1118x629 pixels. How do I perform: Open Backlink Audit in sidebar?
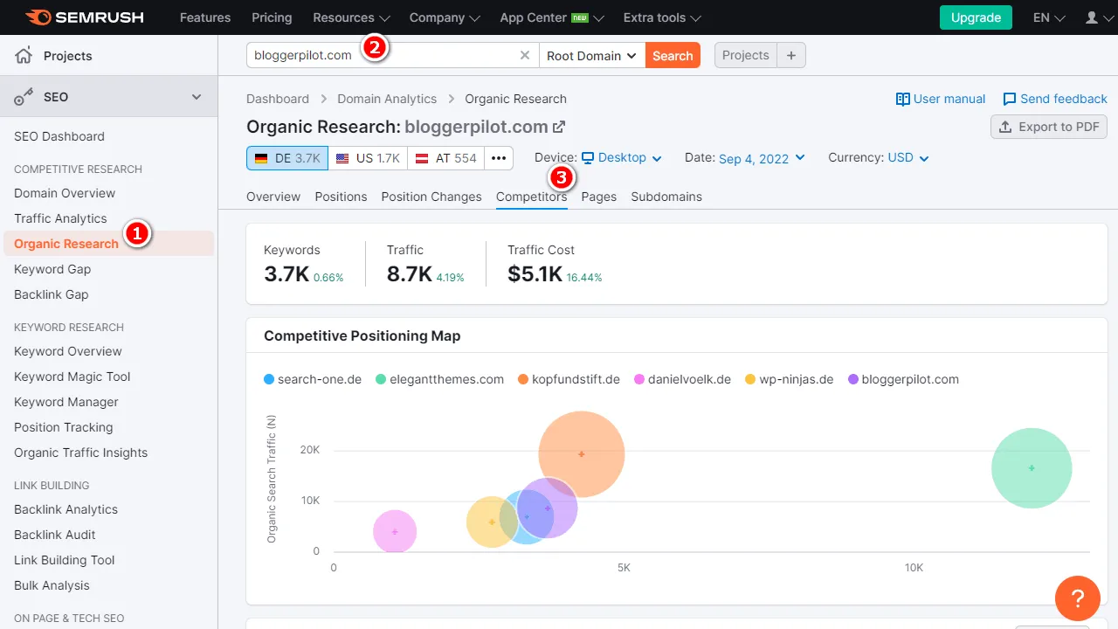pos(55,535)
